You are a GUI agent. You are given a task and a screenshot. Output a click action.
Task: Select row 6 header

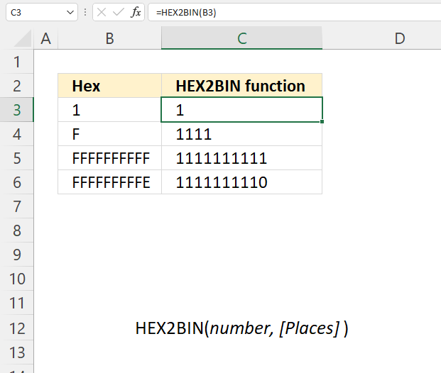click(17, 182)
